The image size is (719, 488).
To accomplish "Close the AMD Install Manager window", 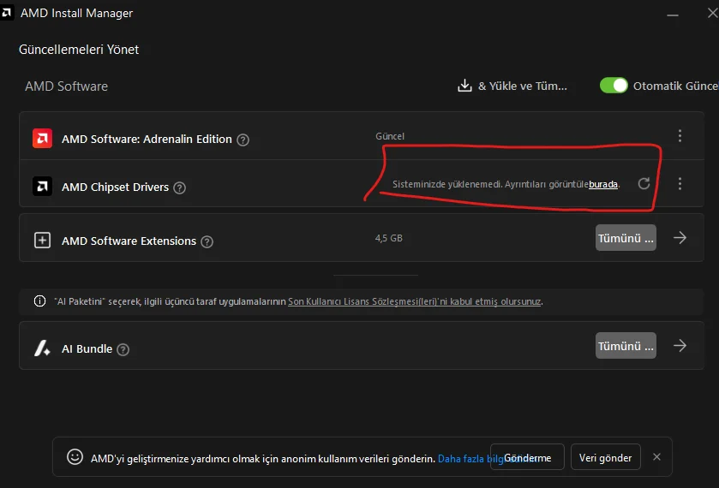I will click(x=713, y=14).
